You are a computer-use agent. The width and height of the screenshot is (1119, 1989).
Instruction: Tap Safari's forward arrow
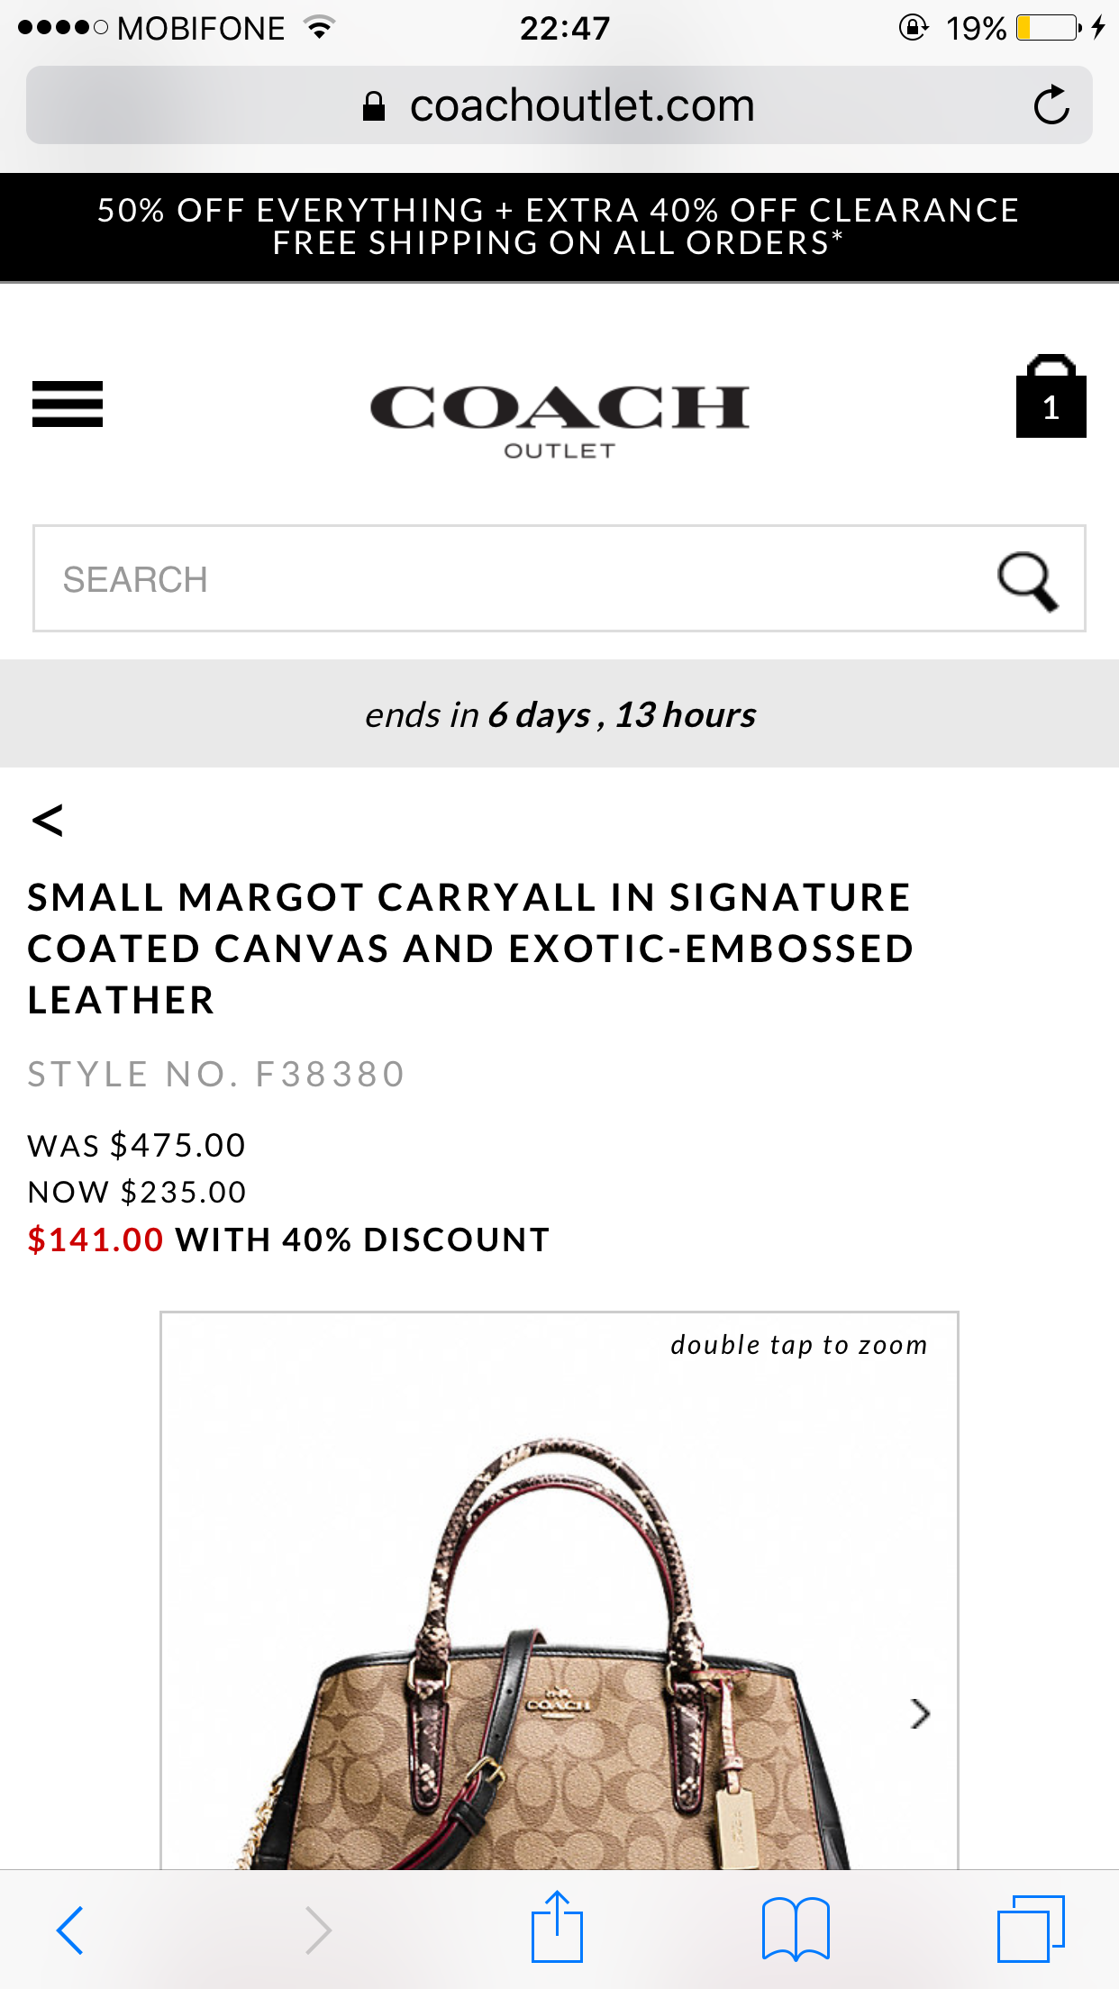317,1930
